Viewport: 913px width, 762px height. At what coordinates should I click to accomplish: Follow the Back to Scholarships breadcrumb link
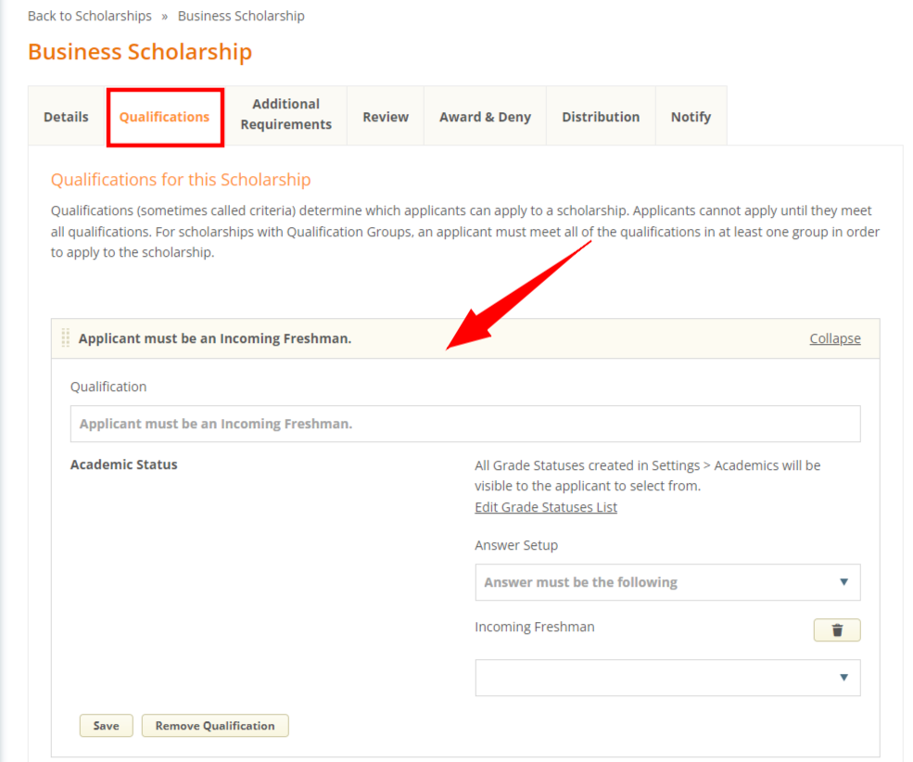(x=89, y=15)
